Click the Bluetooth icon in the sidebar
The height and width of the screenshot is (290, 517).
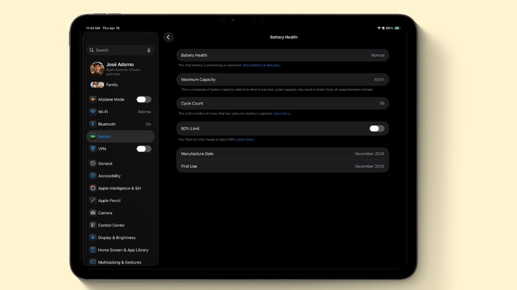93,124
